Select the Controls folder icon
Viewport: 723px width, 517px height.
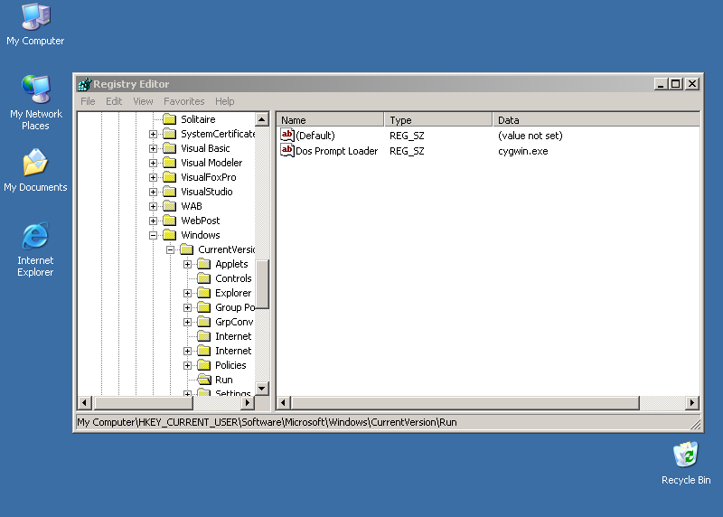coord(204,278)
